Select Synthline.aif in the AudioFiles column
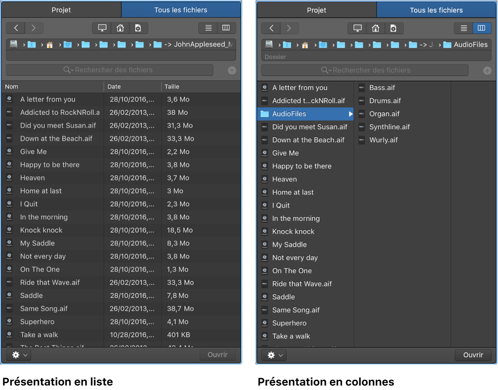The width and height of the screenshot is (498, 390). tap(389, 127)
